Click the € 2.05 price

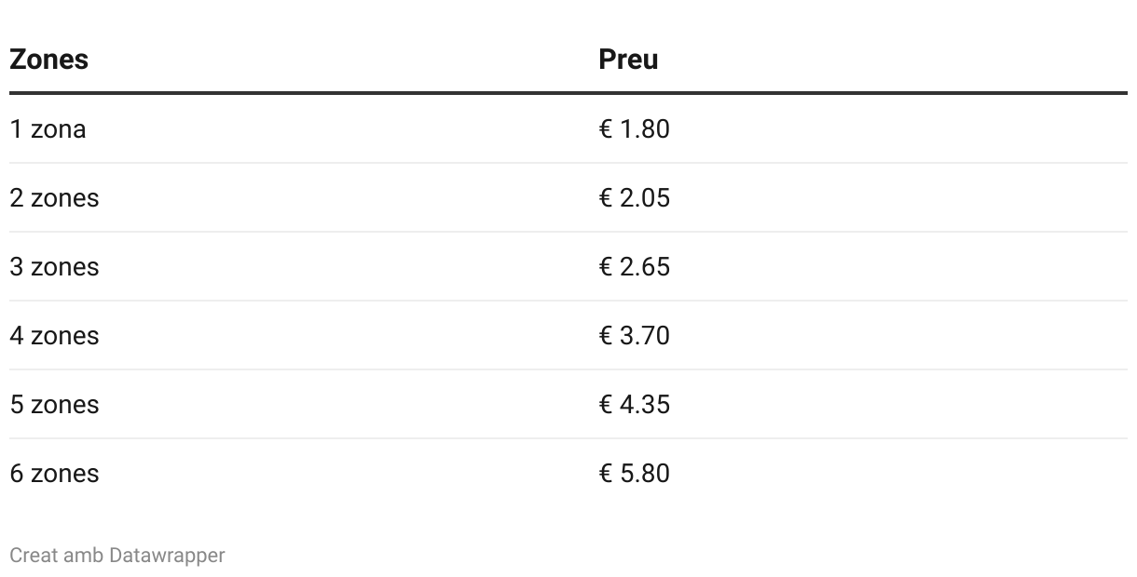click(x=634, y=198)
